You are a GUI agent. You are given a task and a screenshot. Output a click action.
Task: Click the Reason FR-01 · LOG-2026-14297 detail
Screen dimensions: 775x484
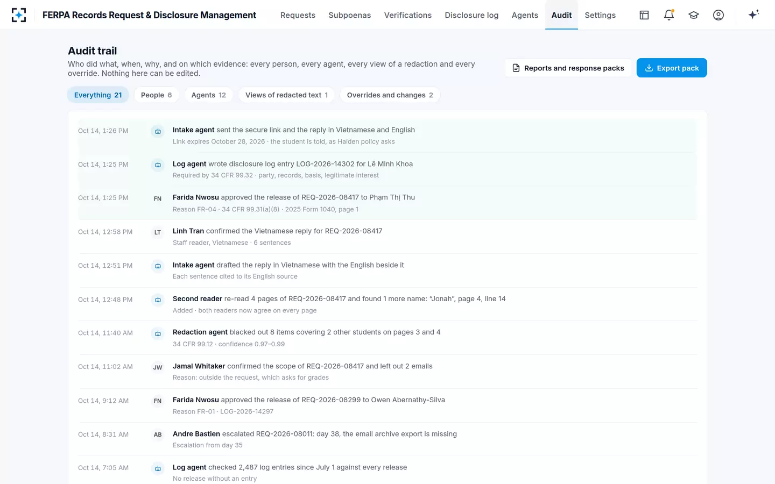[223, 411]
